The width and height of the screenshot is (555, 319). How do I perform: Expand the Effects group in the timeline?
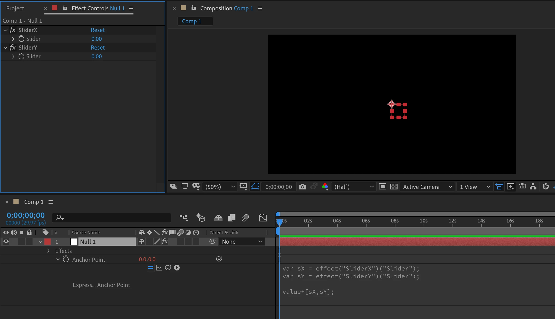[x=48, y=251]
